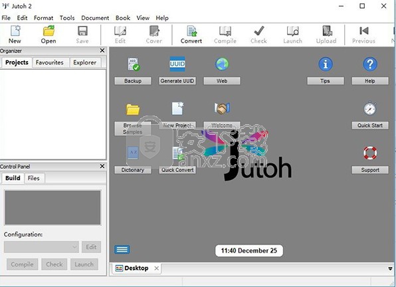Switch to the Explorer tab

coord(85,62)
